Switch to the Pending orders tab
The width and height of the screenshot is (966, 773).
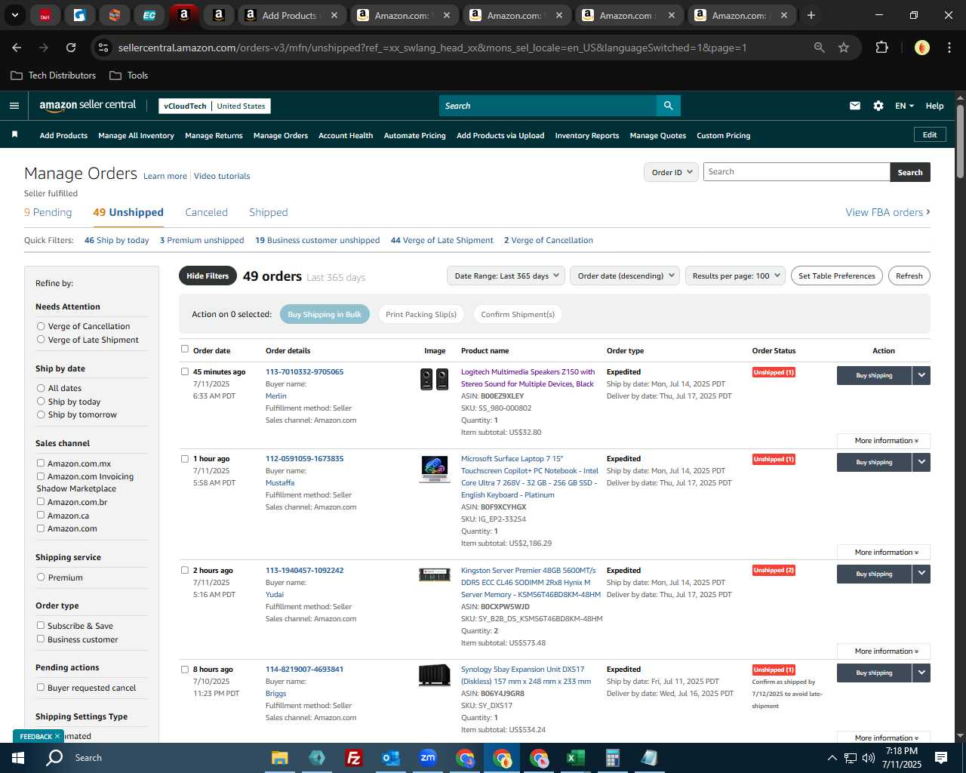[x=48, y=212]
